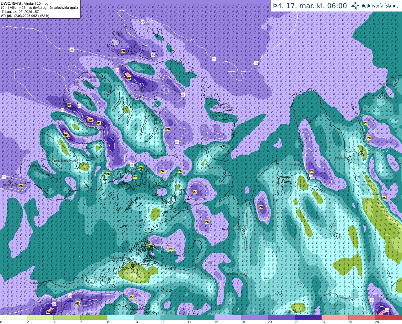Viewport: 402px width, 324px height.
Task: Click the Steingrímsfjarðarheiði station label
Action: [x=162, y=155]
